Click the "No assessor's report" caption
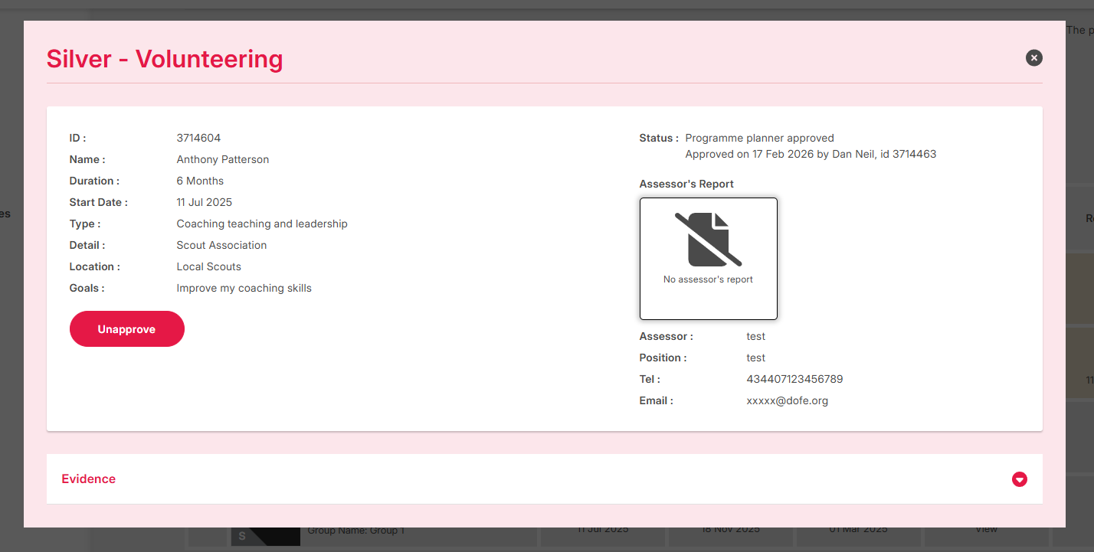1094x552 pixels. click(x=708, y=279)
